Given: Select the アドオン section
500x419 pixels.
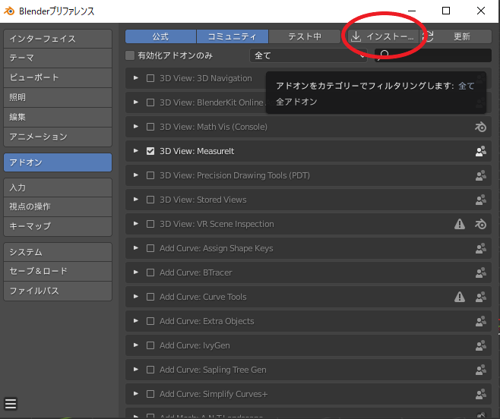Looking at the screenshot, I should coord(58,162).
